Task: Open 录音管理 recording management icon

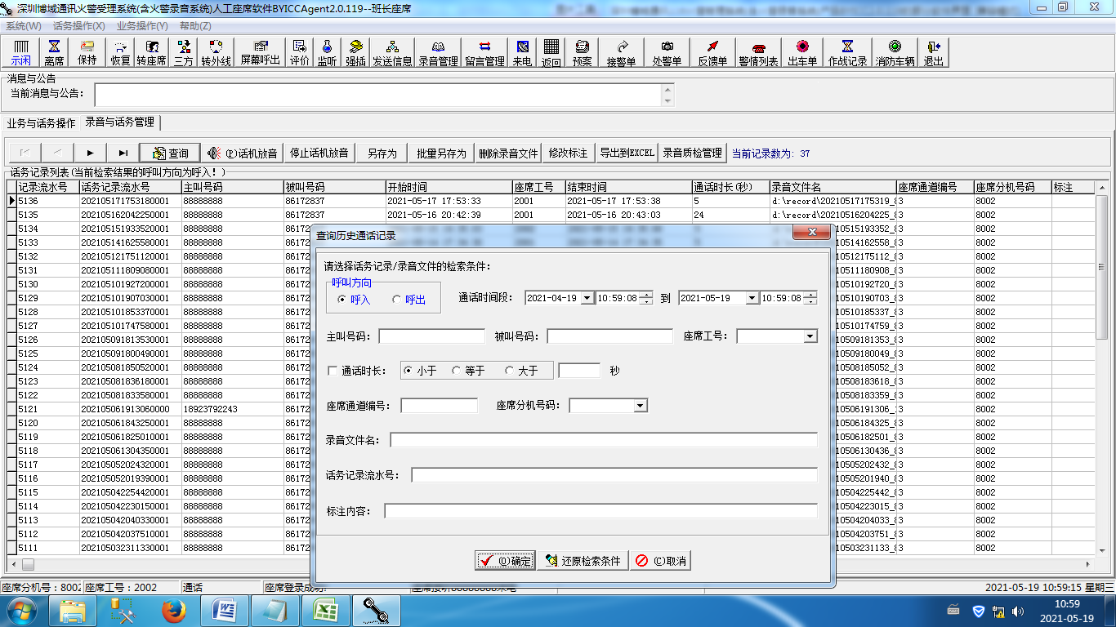Action: 438,53
